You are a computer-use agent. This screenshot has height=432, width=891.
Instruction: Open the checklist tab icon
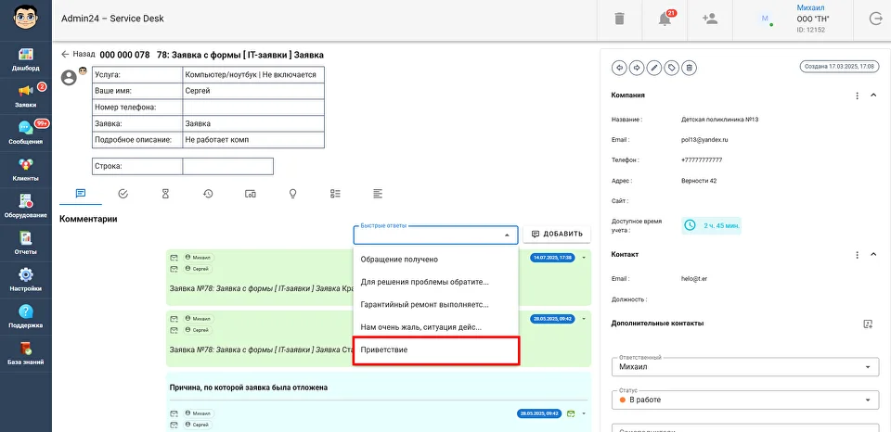335,194
